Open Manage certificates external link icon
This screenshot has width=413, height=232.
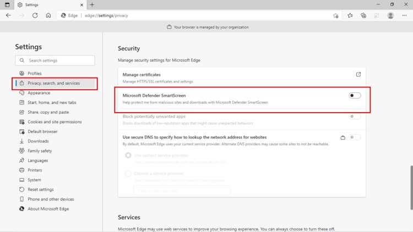(358, 74)
